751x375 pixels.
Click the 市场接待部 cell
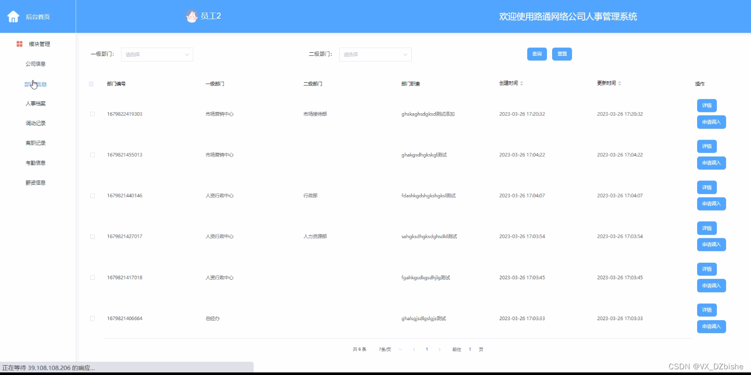pos(315,114)
